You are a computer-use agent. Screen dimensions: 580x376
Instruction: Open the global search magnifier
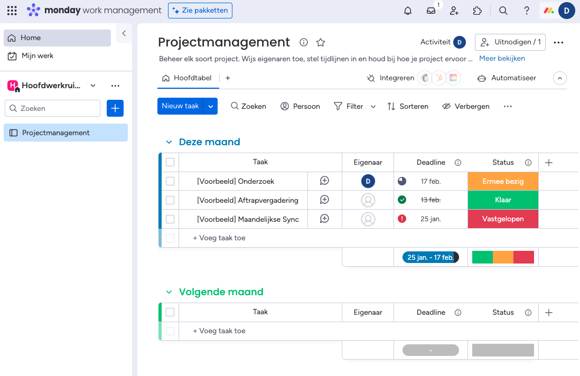point(503,11)
